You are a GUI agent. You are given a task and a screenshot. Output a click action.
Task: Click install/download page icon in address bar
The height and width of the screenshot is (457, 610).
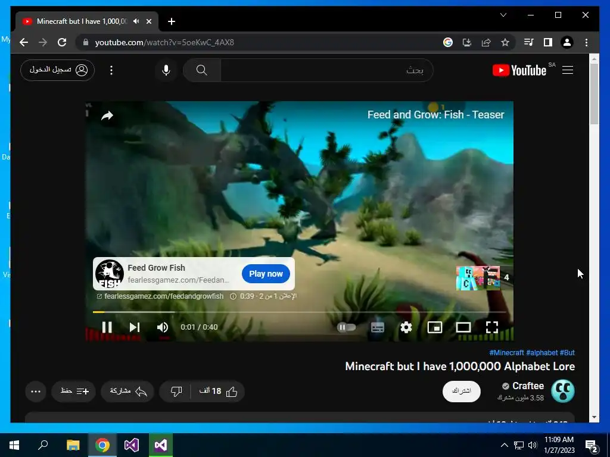467,42
